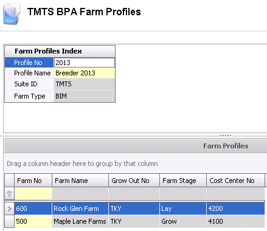Image resolution: width=267 pixels, height=231 pixels.
Task: Edit the Profile Name field Breeder 2013
Action: point(85,73)
